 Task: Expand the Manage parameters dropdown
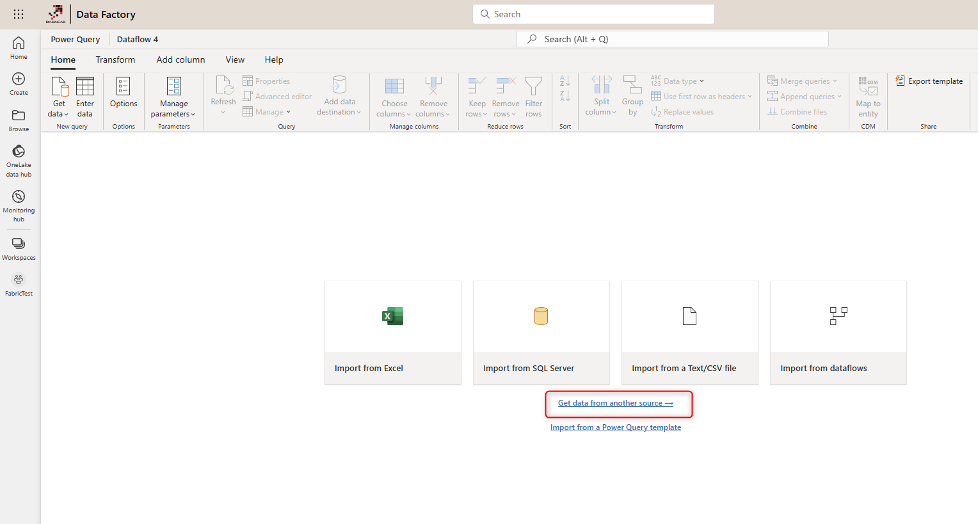pos(173,114)
